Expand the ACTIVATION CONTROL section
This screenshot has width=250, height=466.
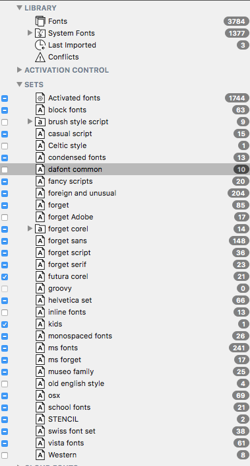click(20, 70)
